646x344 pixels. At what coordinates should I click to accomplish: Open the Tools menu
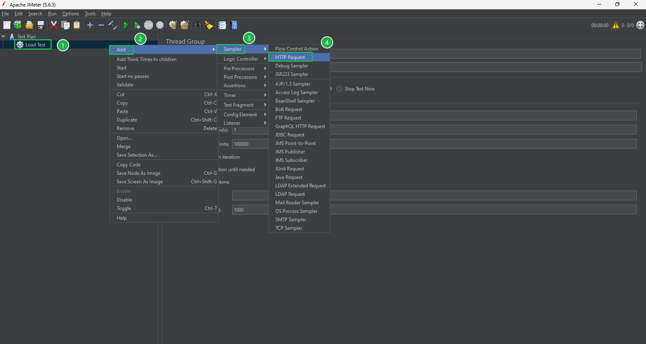[x=90, y=14]
